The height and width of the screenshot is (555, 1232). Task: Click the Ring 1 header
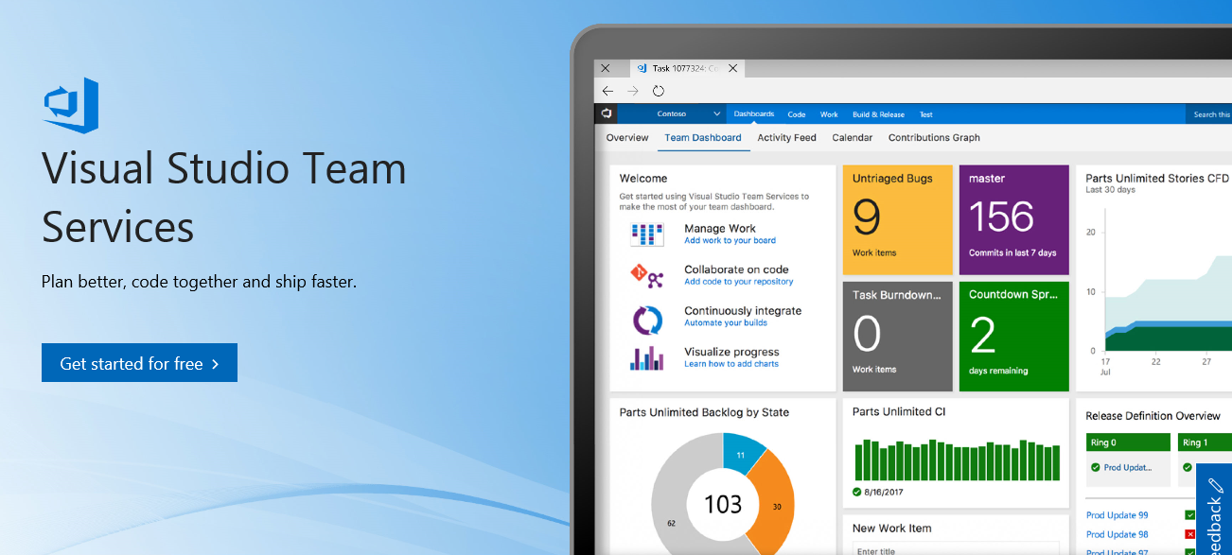(x=1205, y=442)
